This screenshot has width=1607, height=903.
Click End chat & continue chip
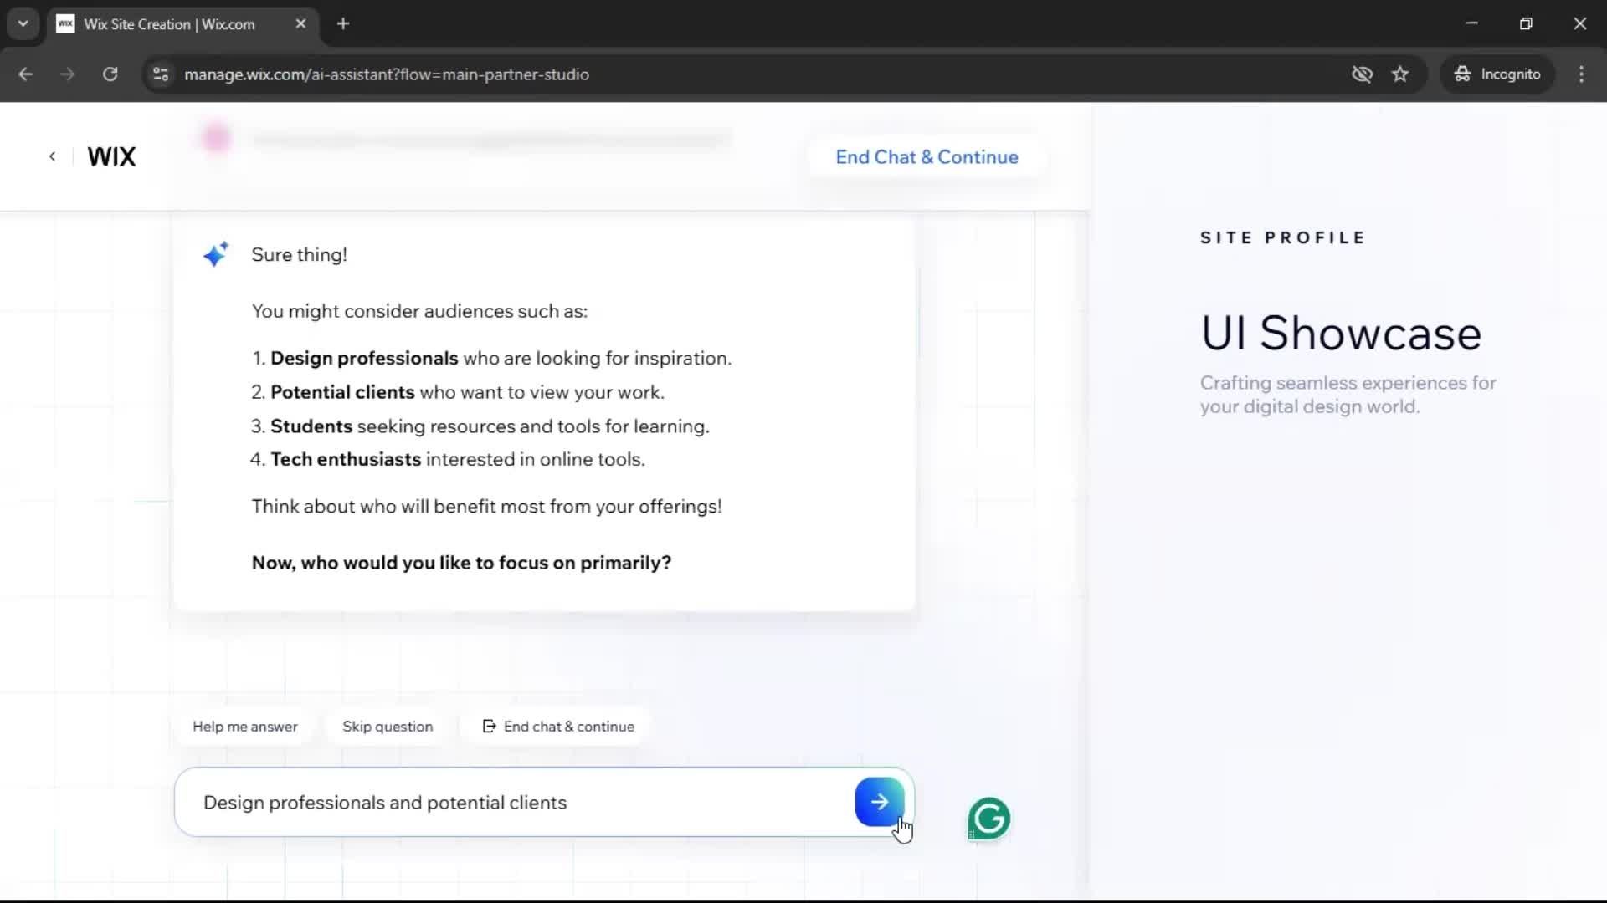click(558, 727)
